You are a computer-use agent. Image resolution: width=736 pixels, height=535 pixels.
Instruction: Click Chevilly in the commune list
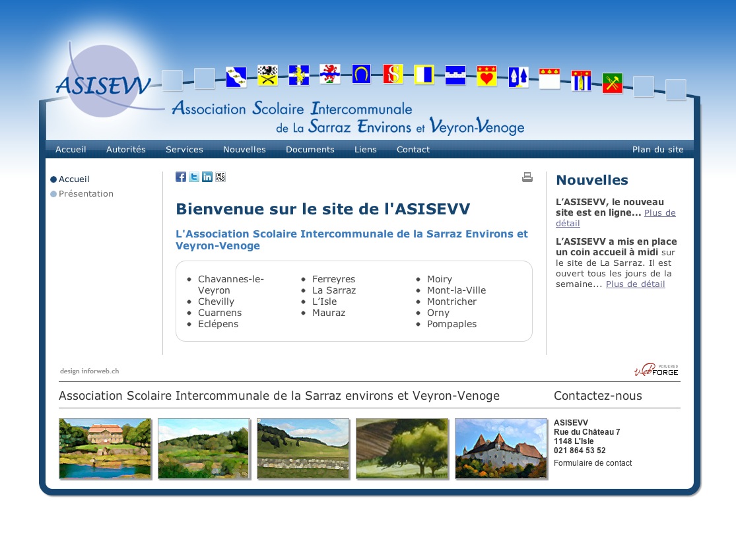point(216,301)
